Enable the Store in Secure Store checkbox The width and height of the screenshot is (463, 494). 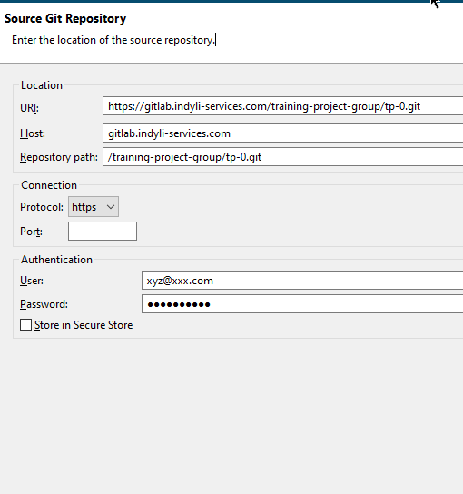pyautogui.click(x=25, y=324)
